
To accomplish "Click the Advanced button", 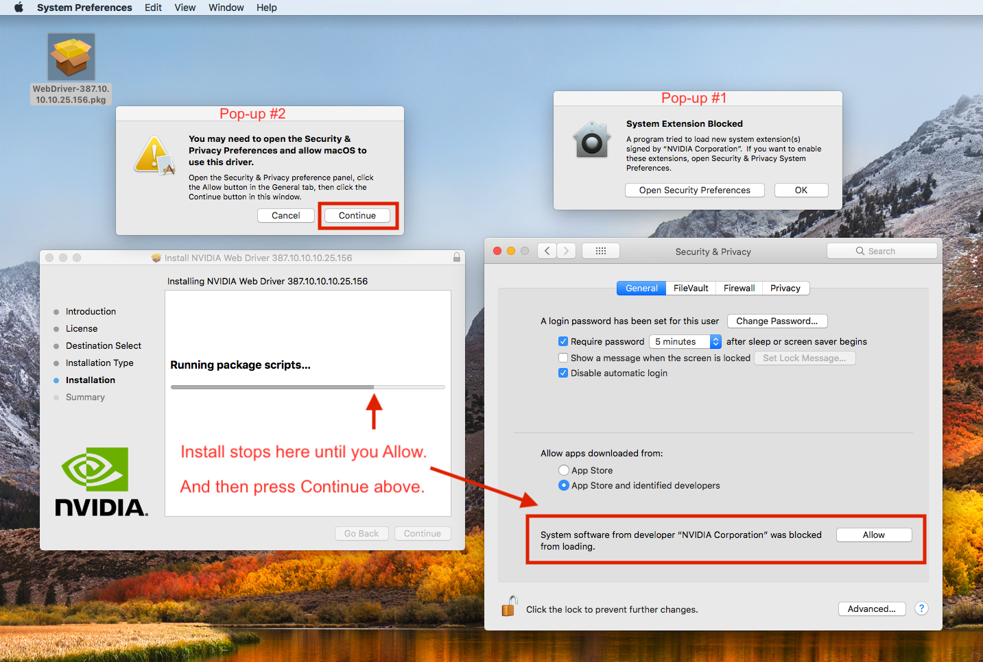I will coord(872,609).
